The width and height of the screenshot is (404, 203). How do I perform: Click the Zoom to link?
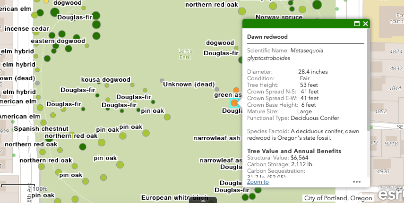click(x=258, y=182)
